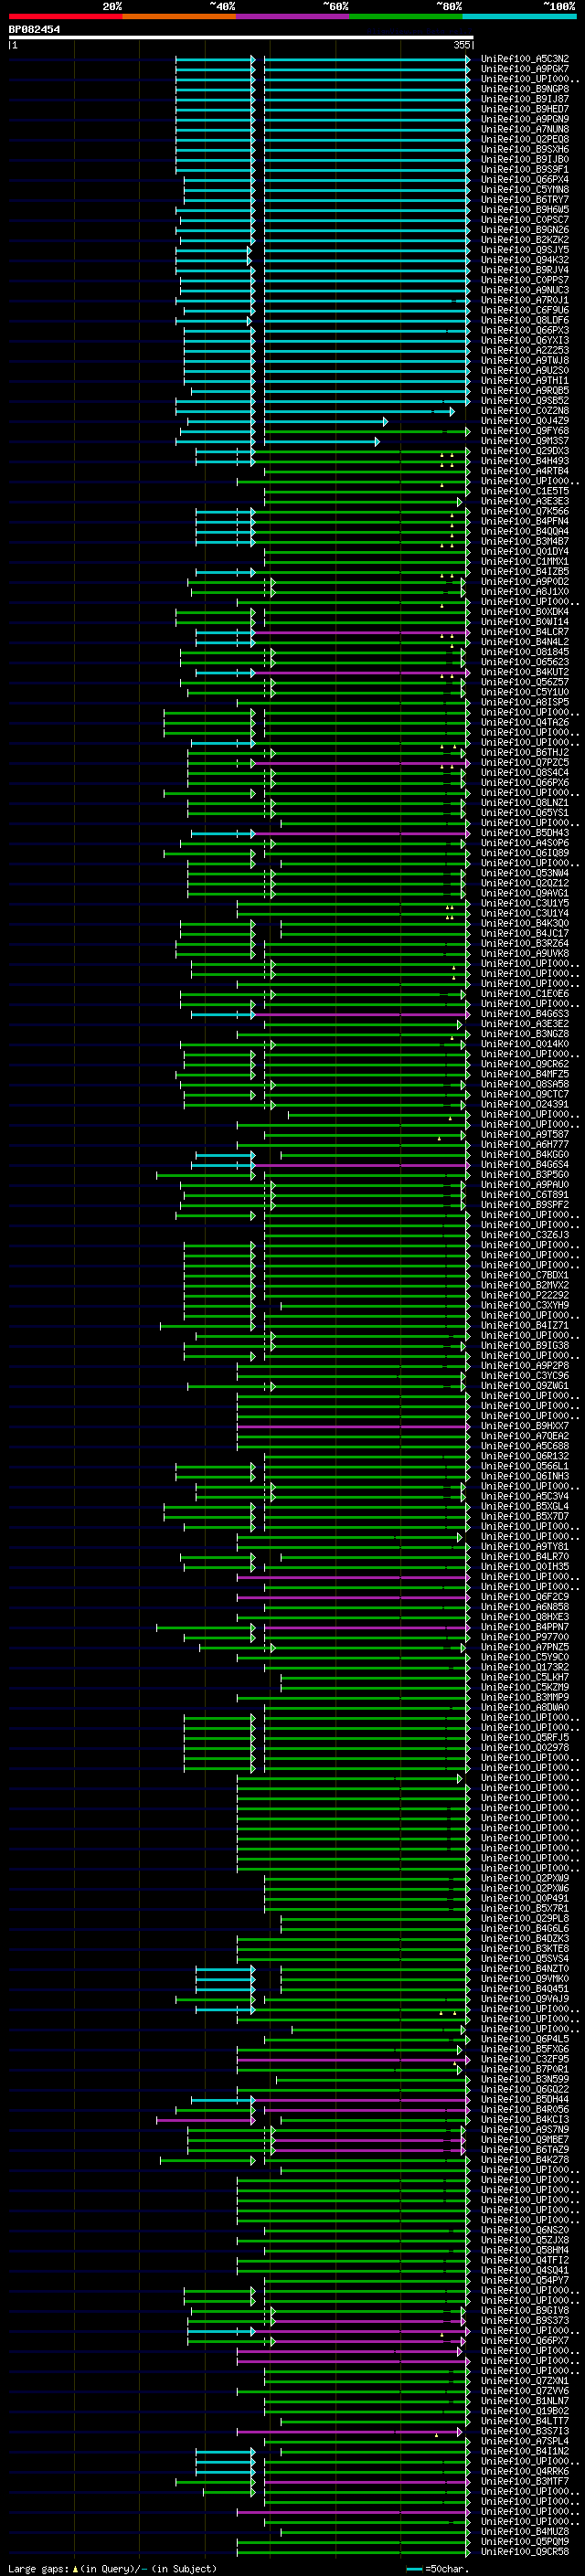
Task: Open UniRef100_Q7K566 entry
Action: coord(525,511)
